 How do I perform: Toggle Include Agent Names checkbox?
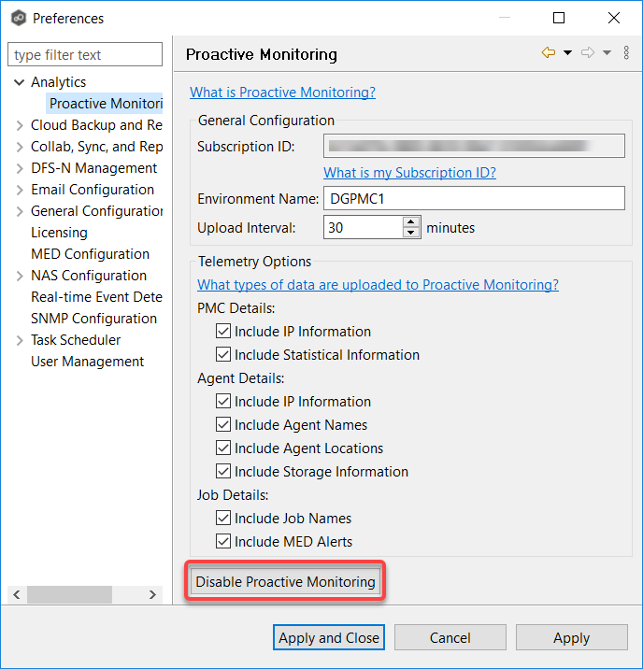[x=223, y=425]
